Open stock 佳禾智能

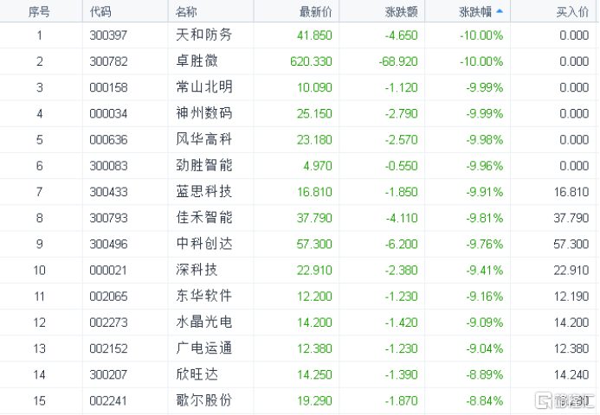tap(204, 218)
